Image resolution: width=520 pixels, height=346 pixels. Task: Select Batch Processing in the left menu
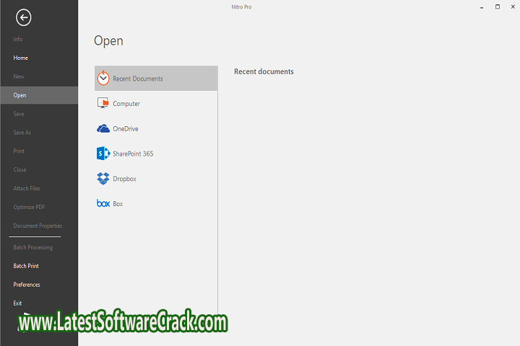point(32,247)
